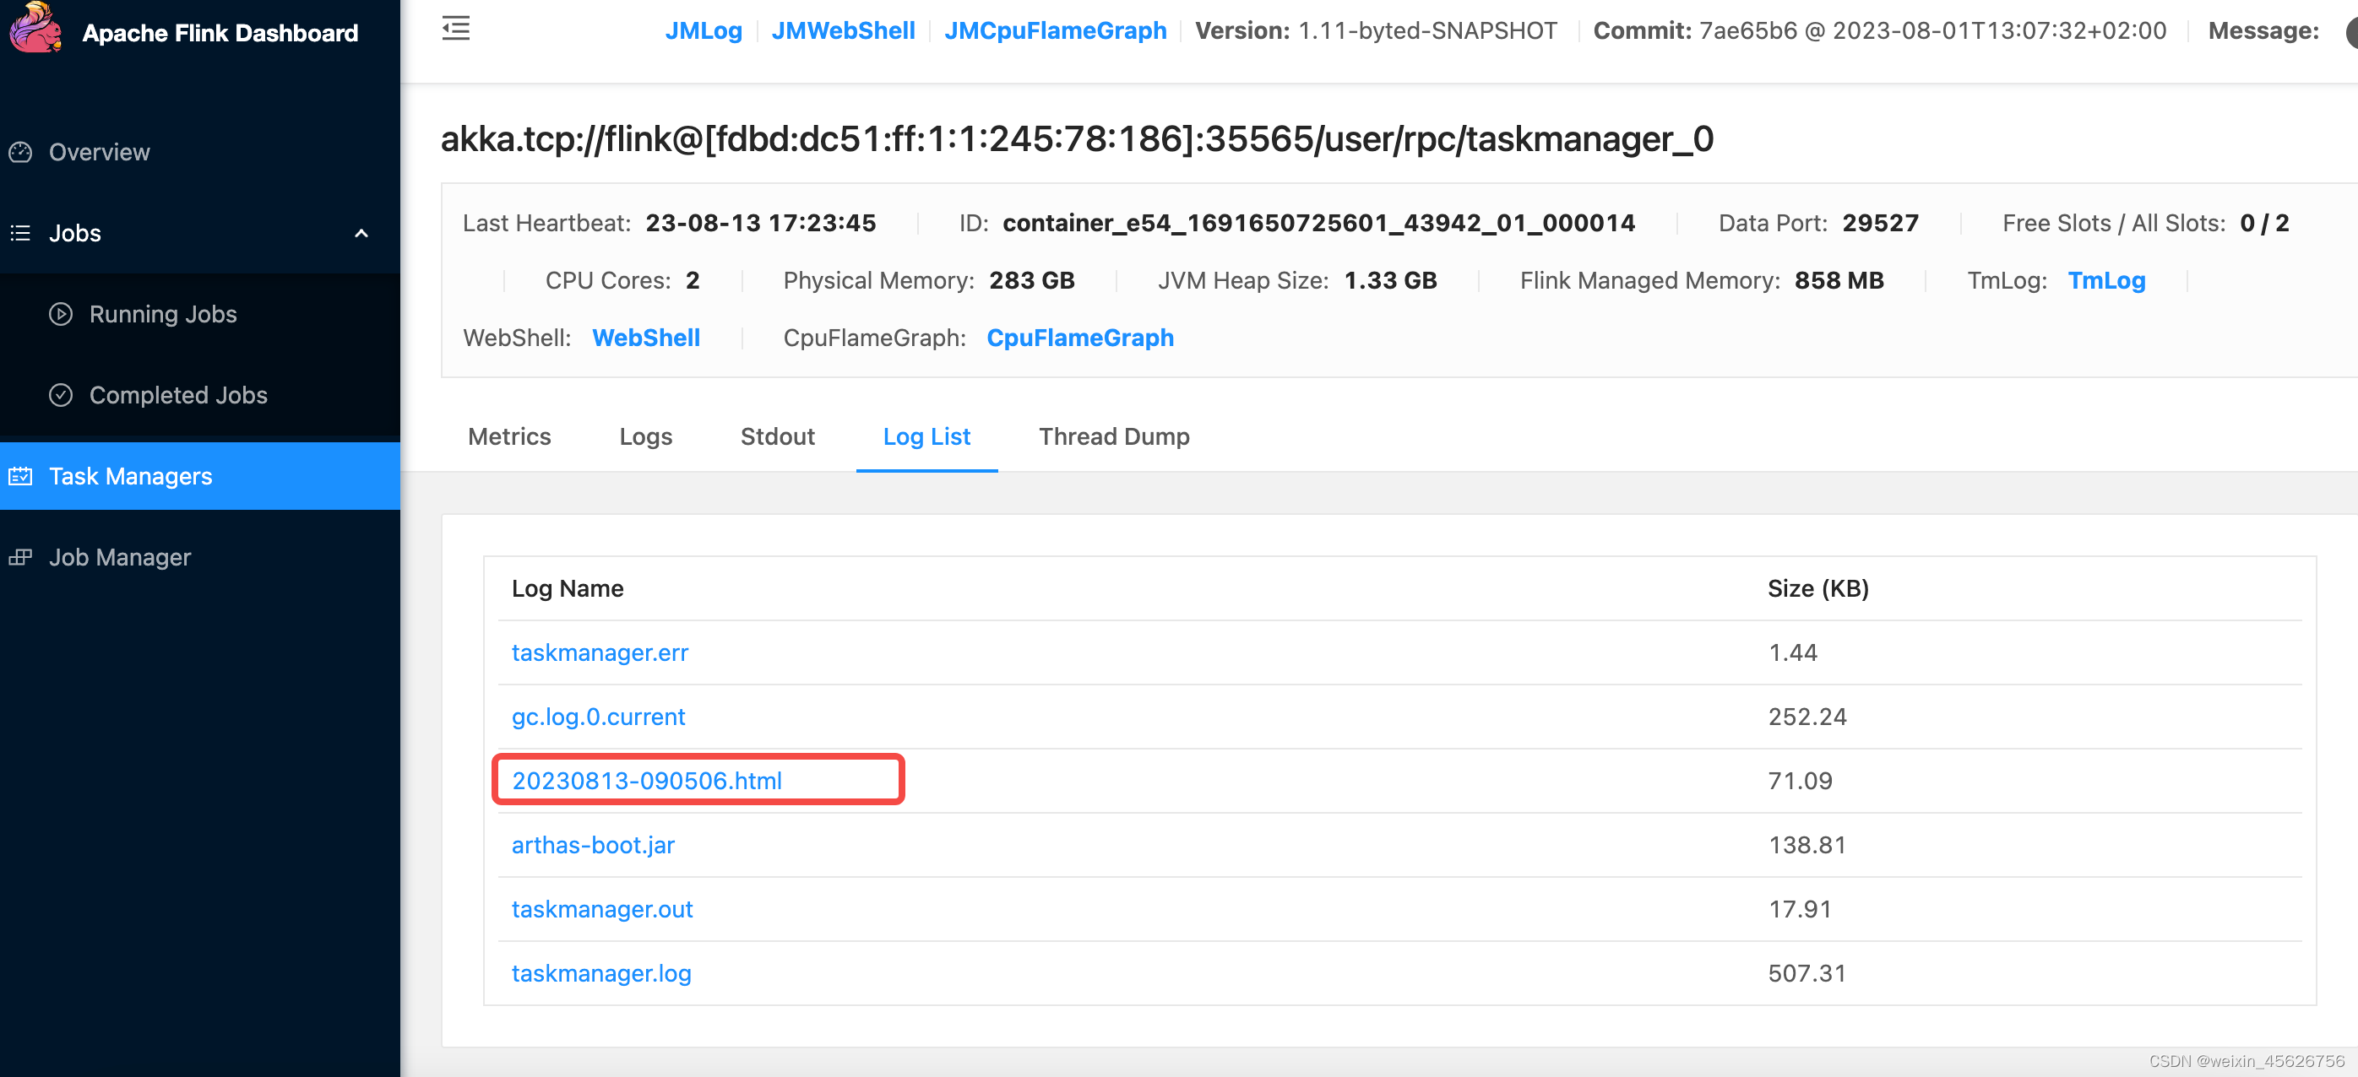Collapse sidebar with the menu fold icon
Image resolution: width=2358 pixels, height=1077 pixels.
click(456, 29)
